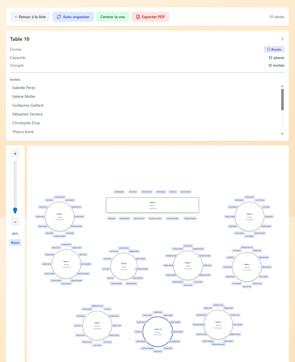The image size is (295, 362).
Task: Click Centrer la vue button
Action: coord(113,17)
